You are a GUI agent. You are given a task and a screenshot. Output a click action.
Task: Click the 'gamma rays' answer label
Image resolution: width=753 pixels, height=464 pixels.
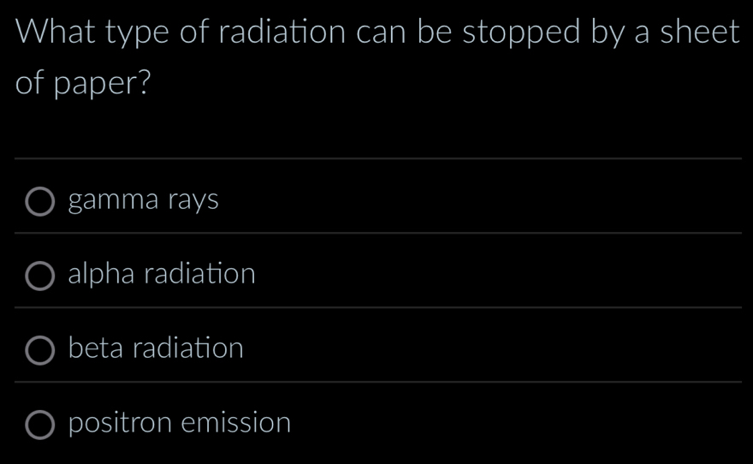coord(143,201)
